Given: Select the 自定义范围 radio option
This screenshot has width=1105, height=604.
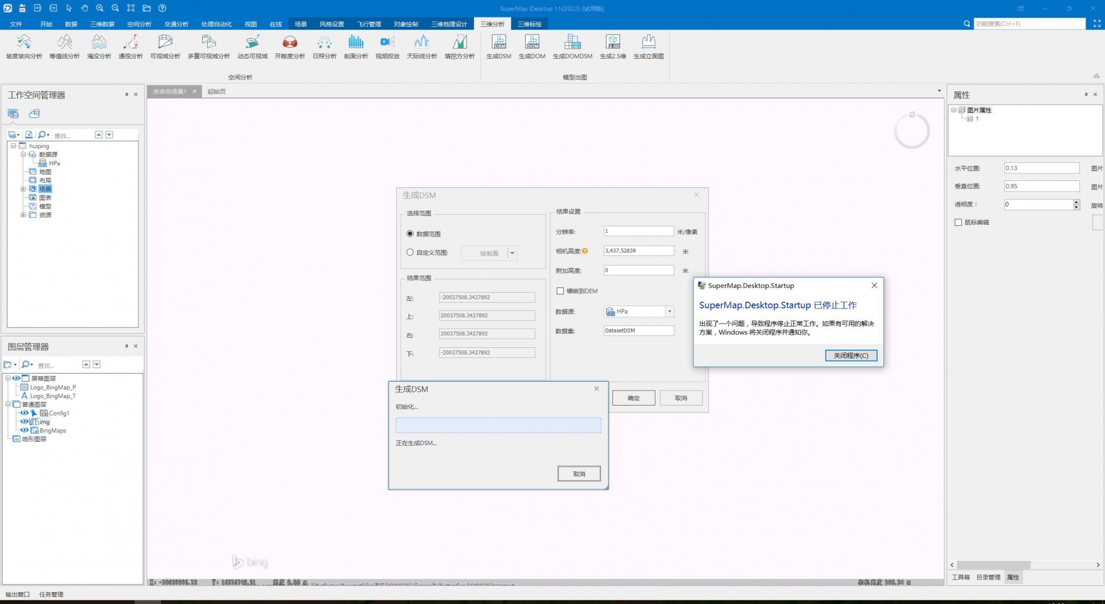Looking at the screenshot, I should tap(410, 253).
